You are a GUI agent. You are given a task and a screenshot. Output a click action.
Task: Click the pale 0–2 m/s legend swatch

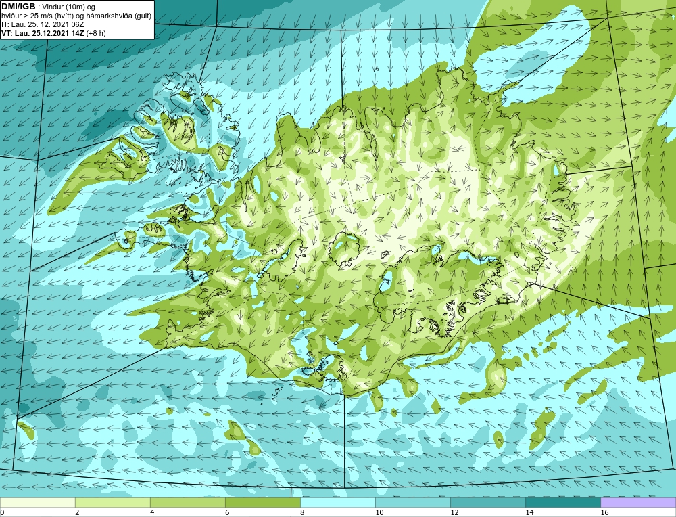[x=37, y=502]
